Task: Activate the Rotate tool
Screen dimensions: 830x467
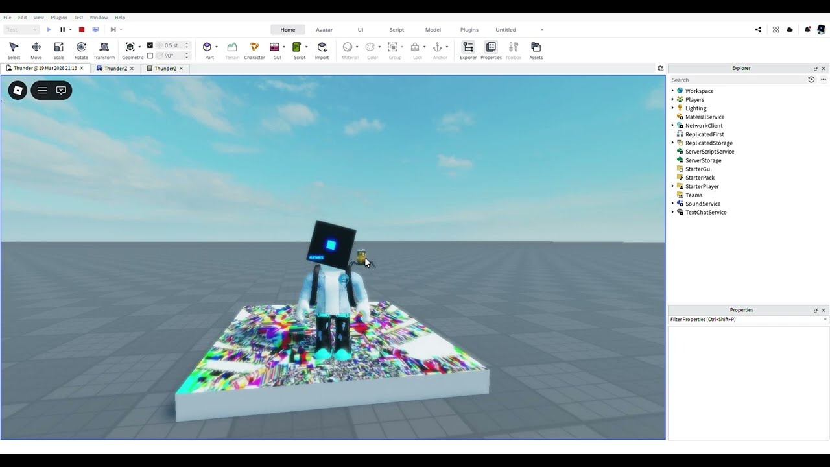Action: pyautogui.click(x=81, y=50)
